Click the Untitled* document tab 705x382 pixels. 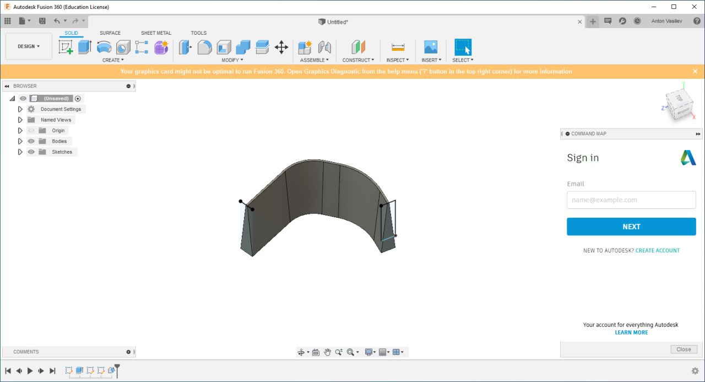pos(333,21)
